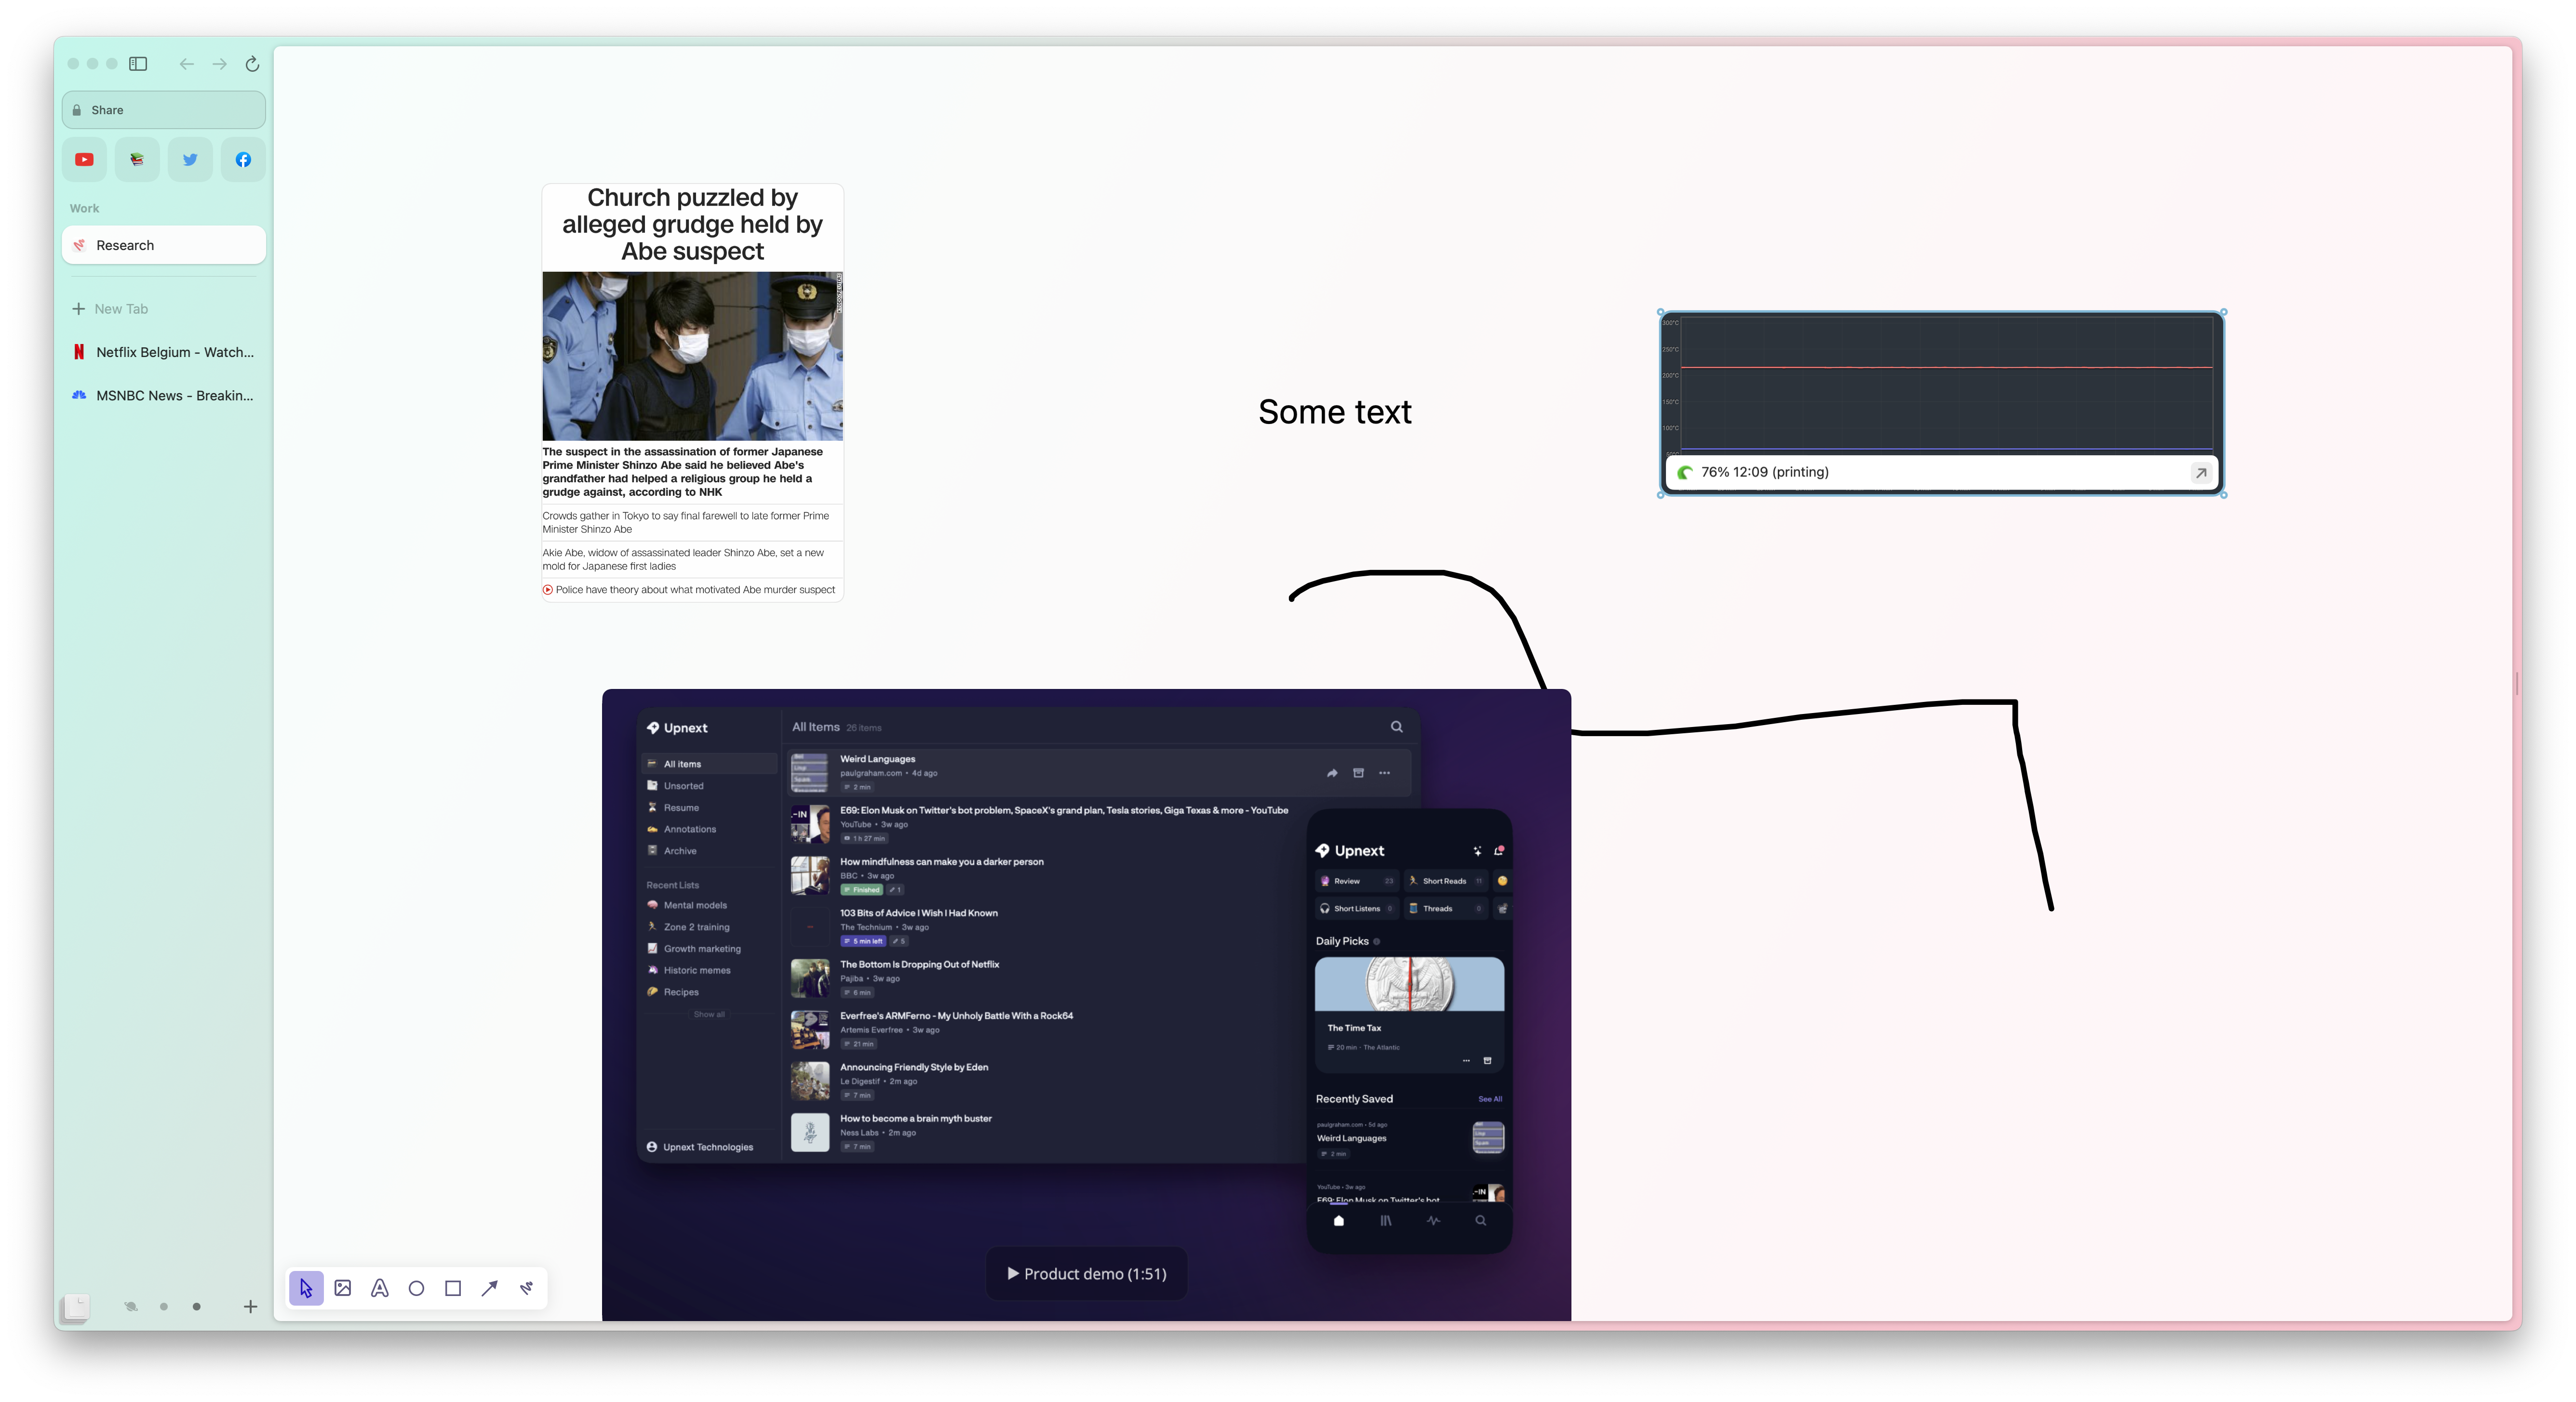
Task: Click the Church puzzled news headline
Action: (692, 225)
